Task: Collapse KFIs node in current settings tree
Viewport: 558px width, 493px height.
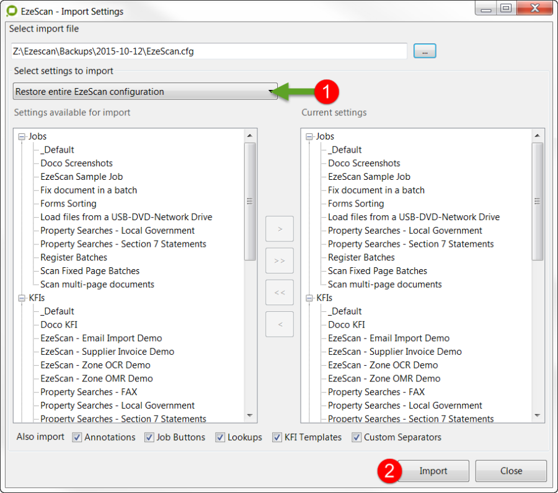Action: [309, 298]
